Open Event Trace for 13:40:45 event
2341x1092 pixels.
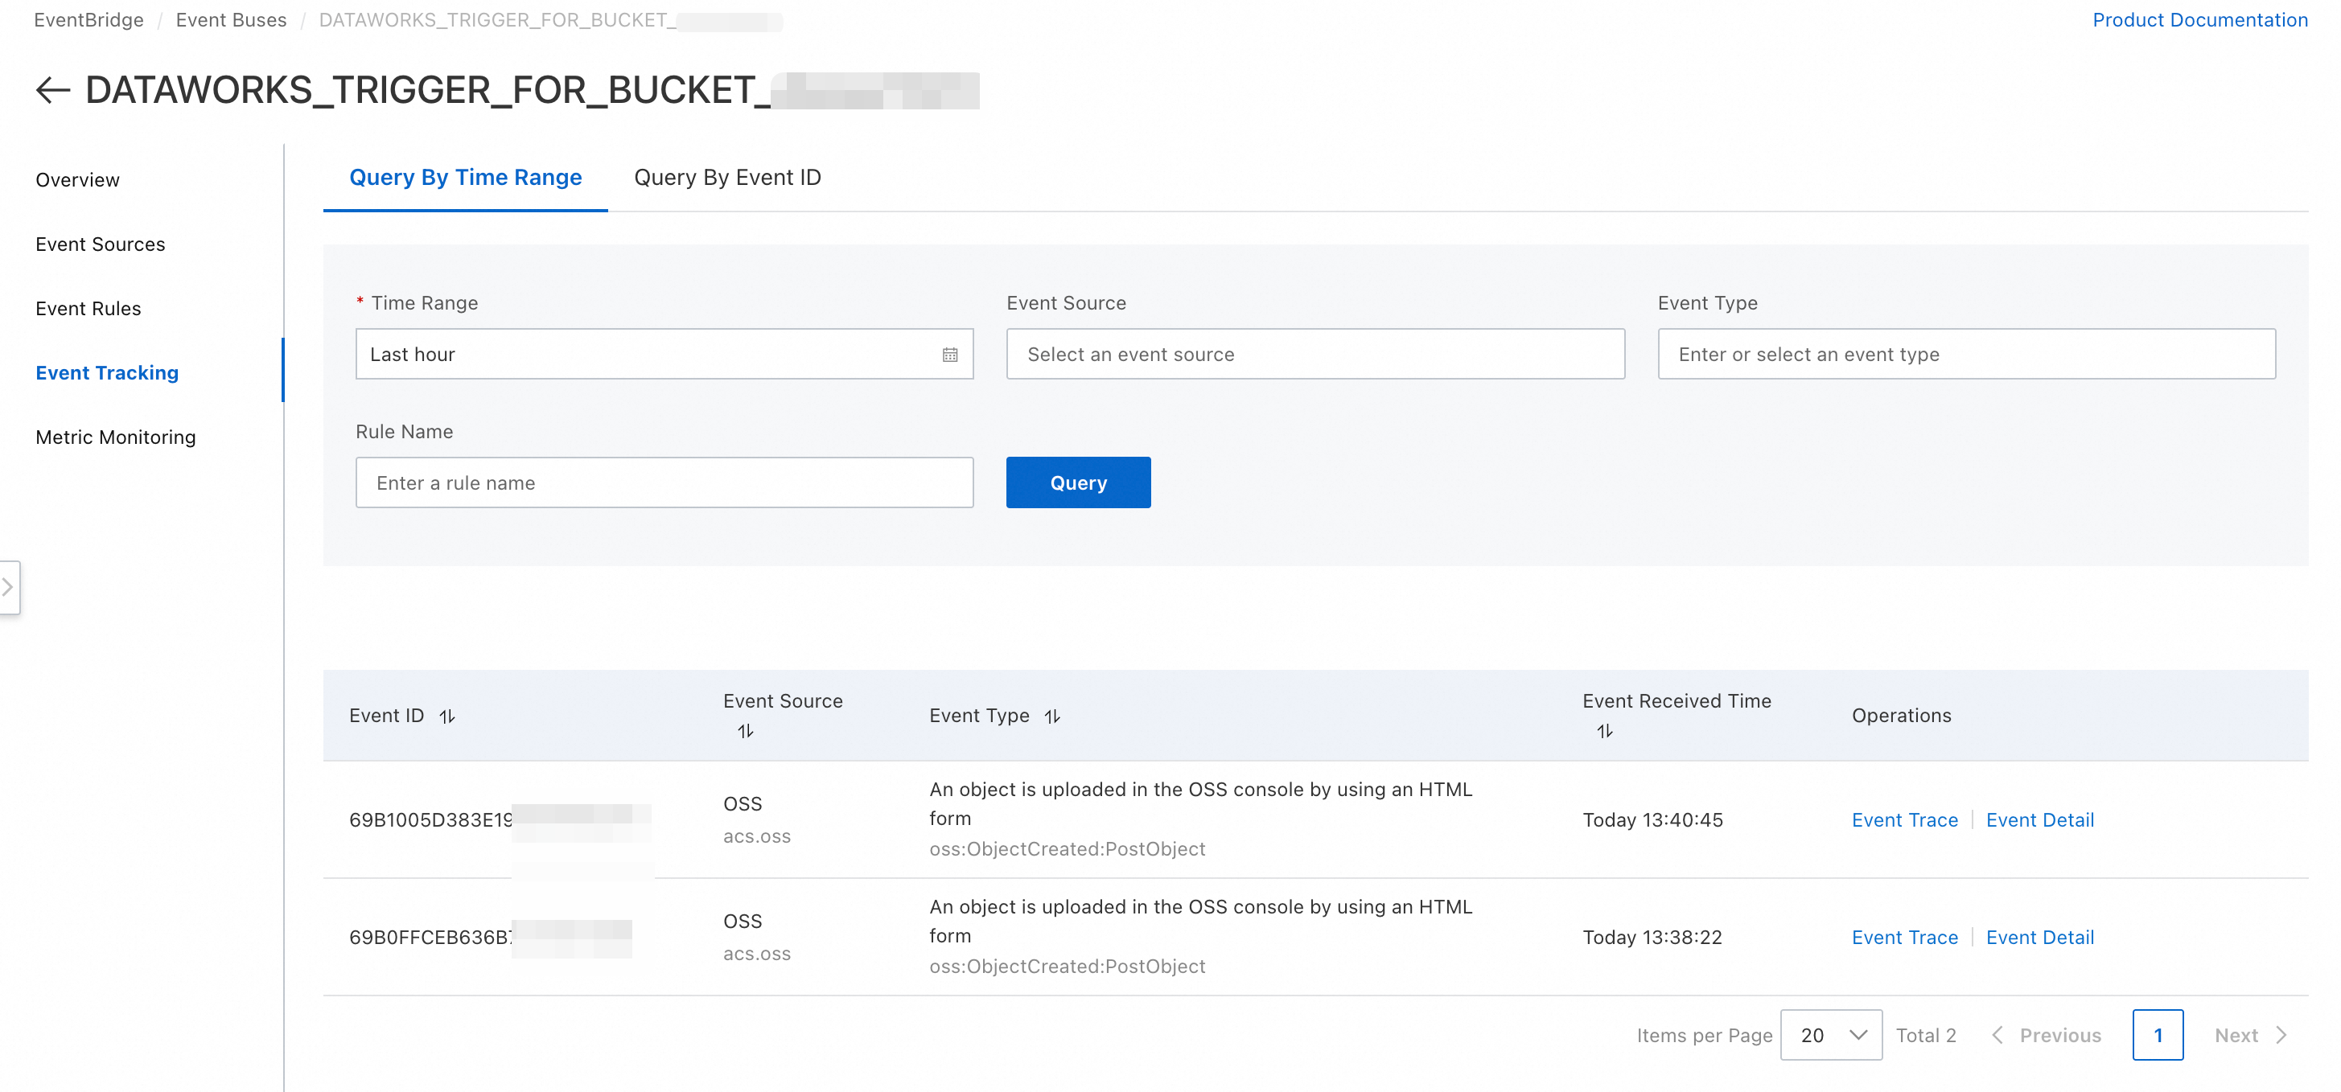[x=1904, y=819]
